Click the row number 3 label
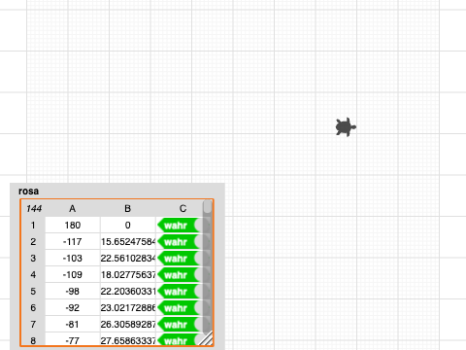The height and width of the screenshot is (350, 466). pos(33,259)
